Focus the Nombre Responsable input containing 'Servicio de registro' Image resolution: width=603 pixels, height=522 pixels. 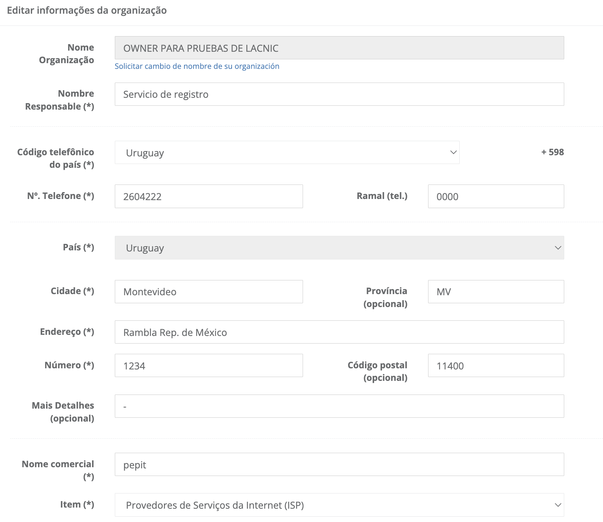pyautogui.click(x=339, y=94)
